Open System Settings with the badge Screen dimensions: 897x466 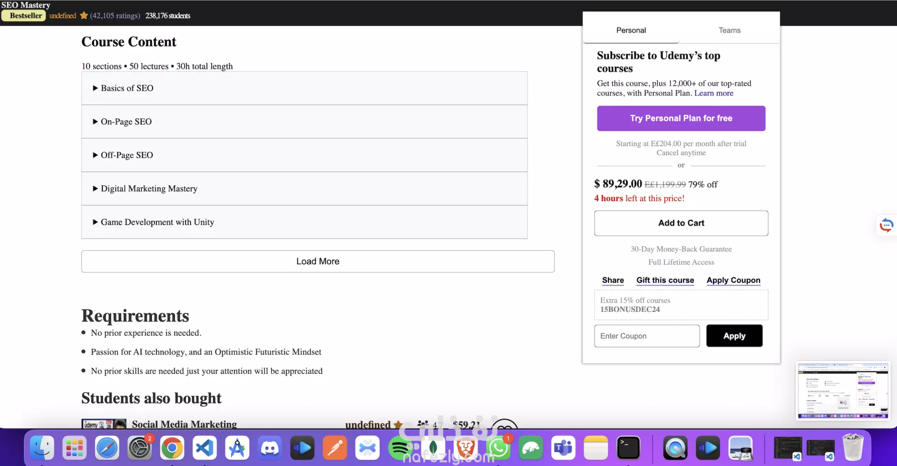coord(140,448)
